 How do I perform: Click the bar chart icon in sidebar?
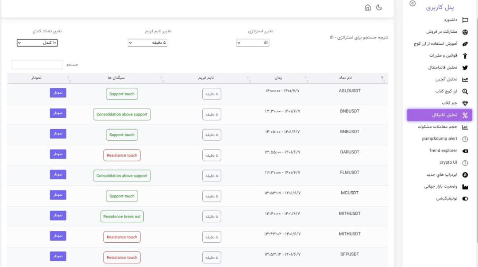(x=465, y=127)
